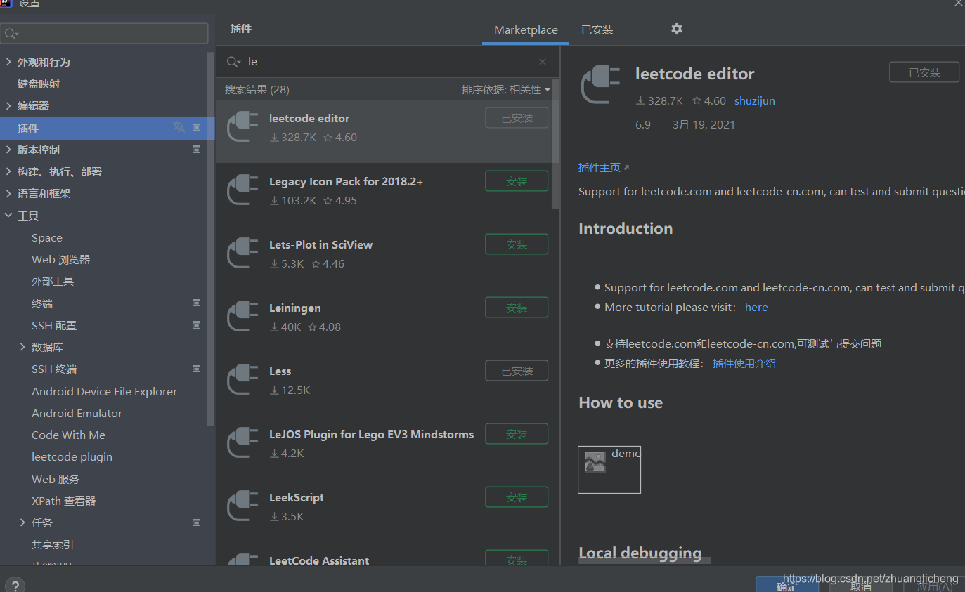Screen dimensions: 965x592
Task: Expand the 语言和框架 settings group
Action: pos(8,193)
